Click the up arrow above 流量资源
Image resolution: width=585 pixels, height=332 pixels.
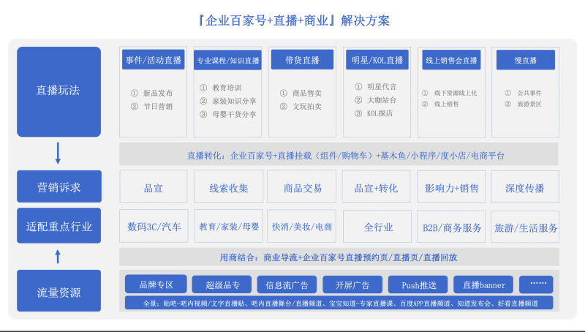point(58,256)
